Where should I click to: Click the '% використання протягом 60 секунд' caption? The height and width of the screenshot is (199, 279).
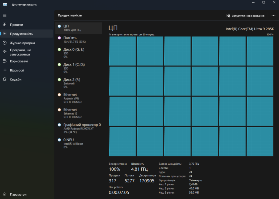tap(132, 35)
